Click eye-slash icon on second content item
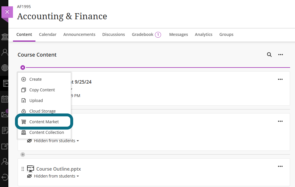This screenshot has height=187, width=295. pyautogui.click(x=29, y=141)
